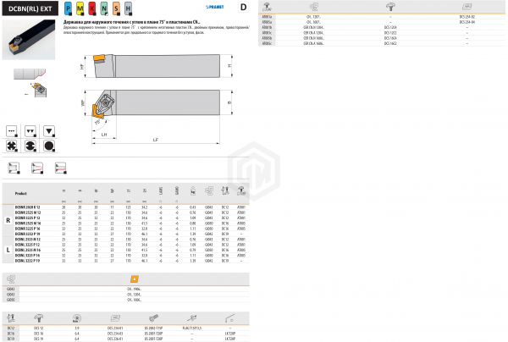Click the weight kg column header icon
The image size is (508, 342).
[x=193, y=193]
